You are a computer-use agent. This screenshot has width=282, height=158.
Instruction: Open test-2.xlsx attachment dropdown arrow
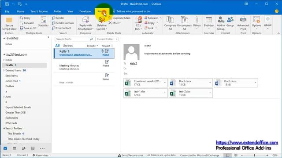210,93
